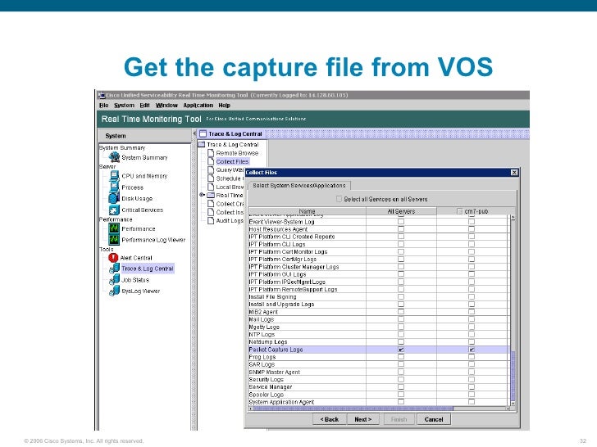
Task: Select the Install and Upgrade Logs row
Action: pyautogui.click(x=379, y=304)
